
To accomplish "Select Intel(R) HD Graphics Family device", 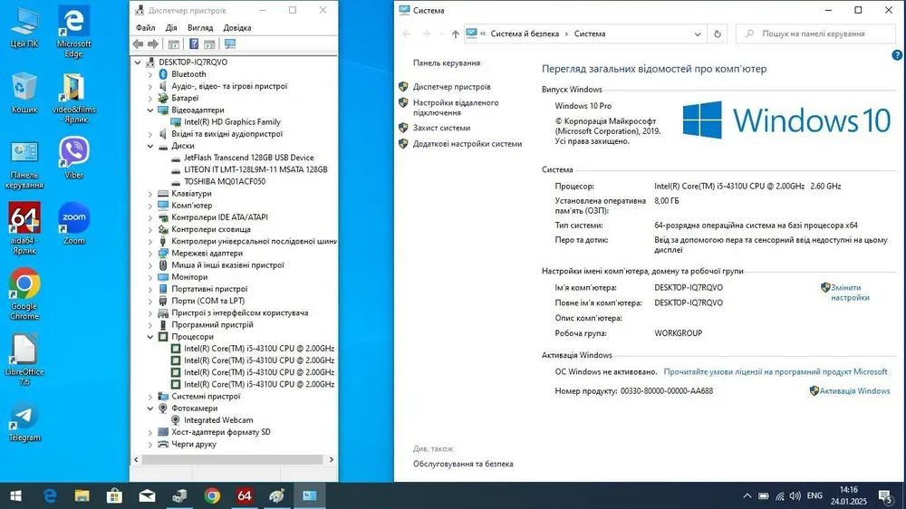I will [x=232, y=122].
